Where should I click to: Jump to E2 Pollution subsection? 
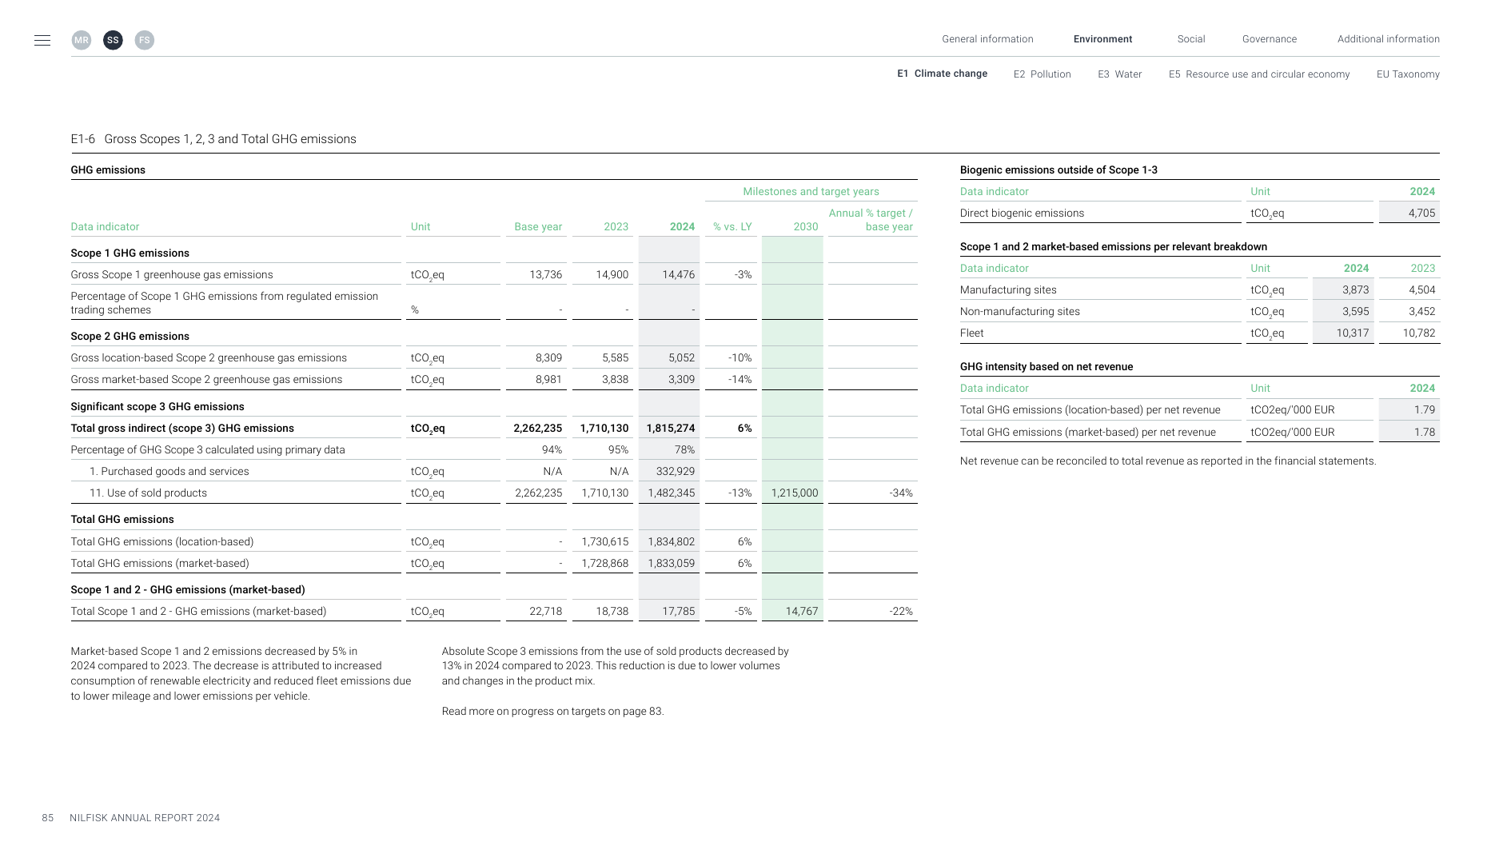[1042, 74]
